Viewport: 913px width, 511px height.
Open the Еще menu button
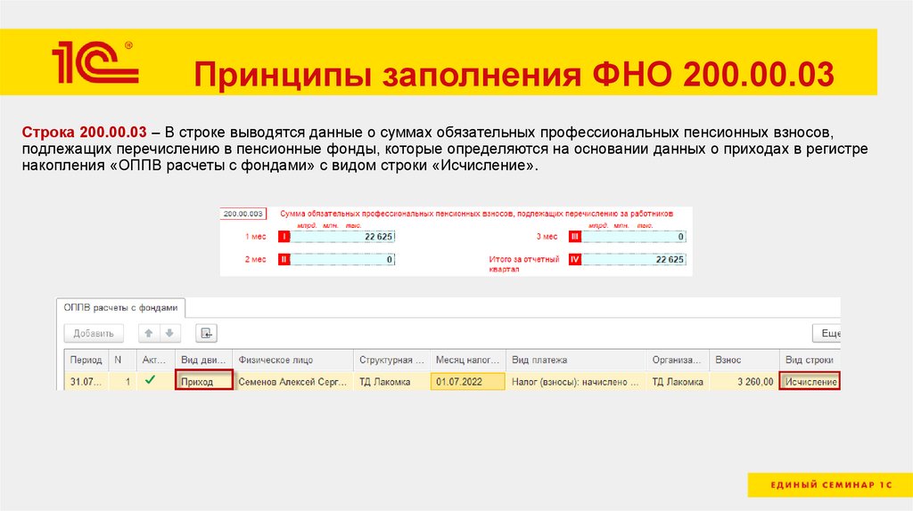827,333
